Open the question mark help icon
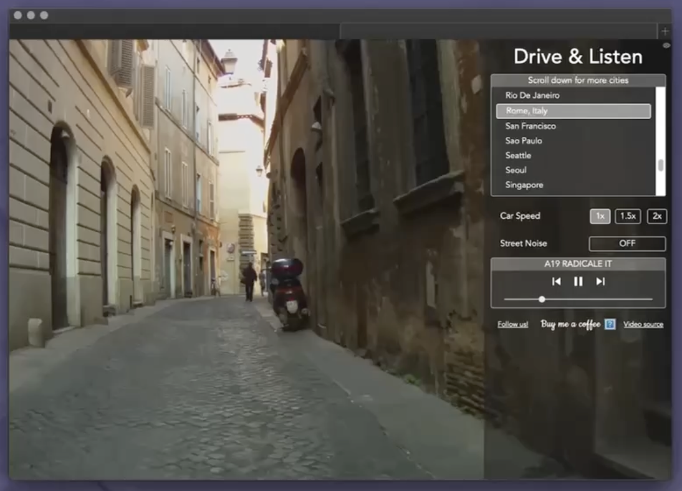 610,324
